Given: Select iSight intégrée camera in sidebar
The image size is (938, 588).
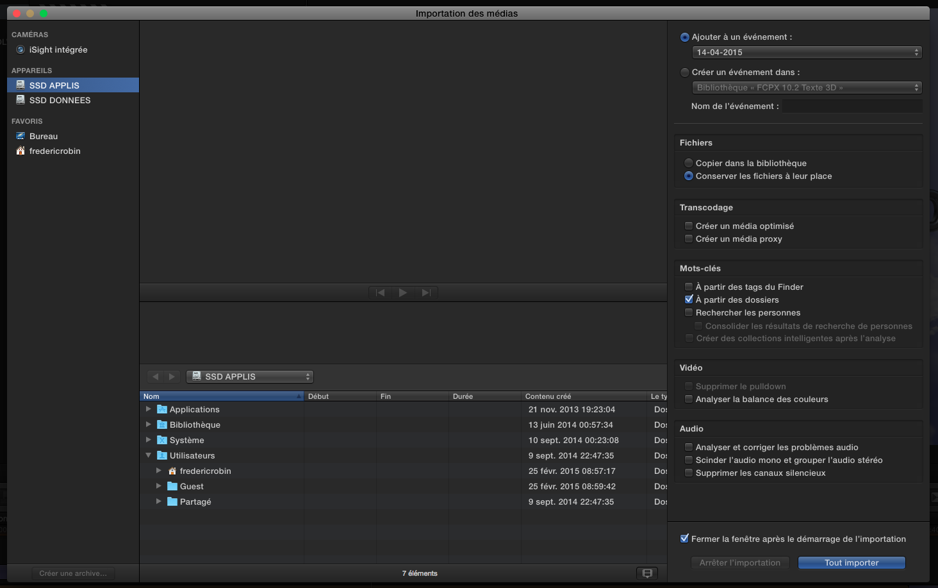Looking at the screenshot, I should pyautogui.click(x=58, y=50).
